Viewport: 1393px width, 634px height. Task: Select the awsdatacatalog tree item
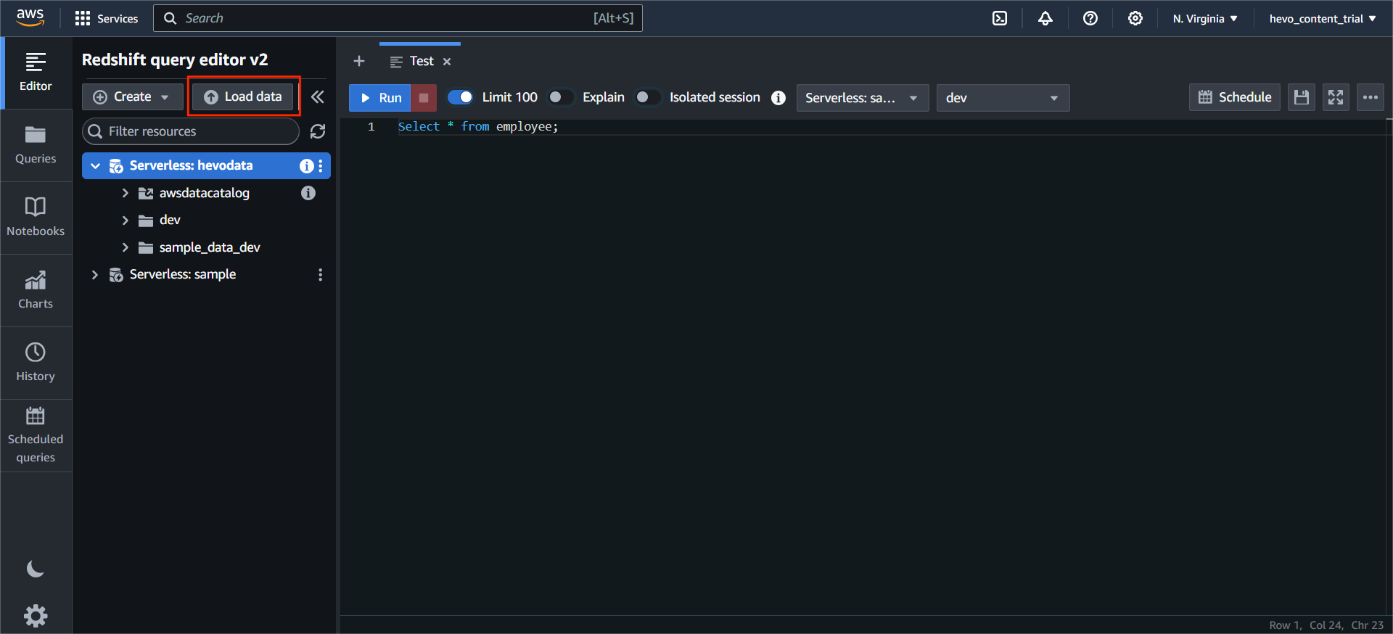(205, 193)
